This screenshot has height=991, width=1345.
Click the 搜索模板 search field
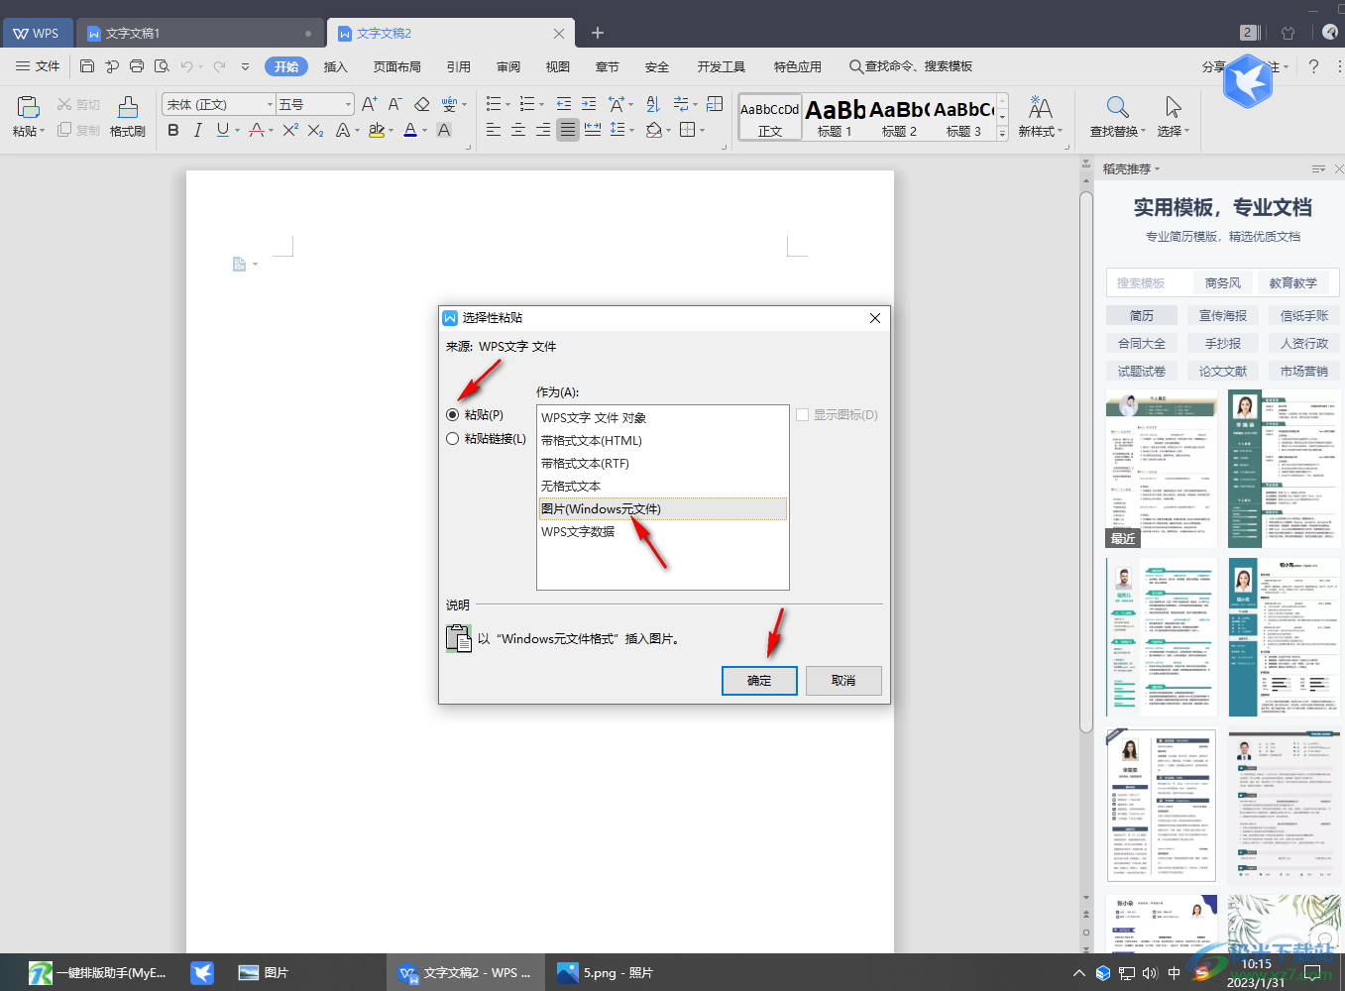pyautogui.click(x=1148, y=282)
